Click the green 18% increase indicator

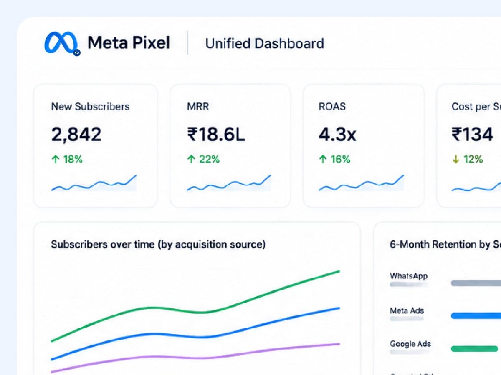pos(67,159)
